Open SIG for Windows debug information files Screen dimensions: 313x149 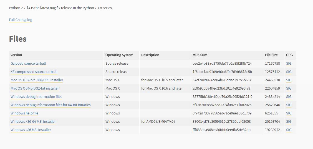point(289,97)
